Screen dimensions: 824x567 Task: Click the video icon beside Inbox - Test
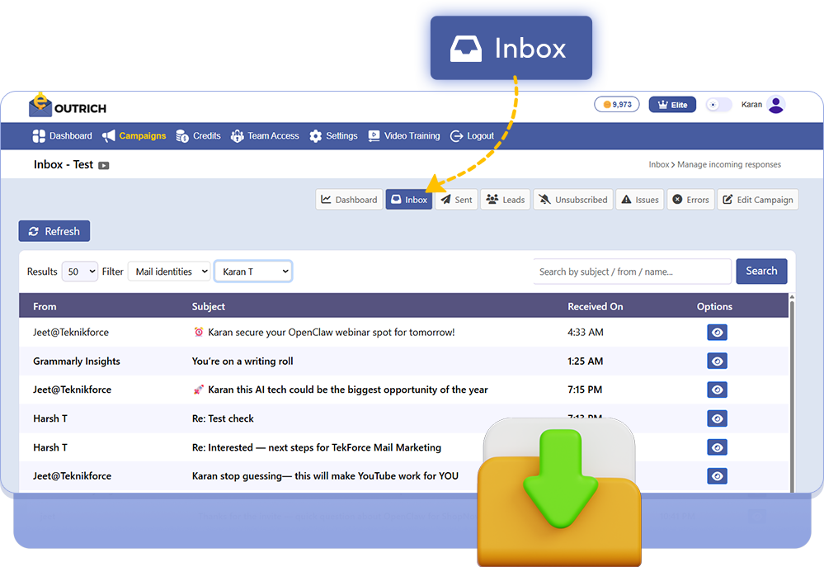[x=104, y=165]
